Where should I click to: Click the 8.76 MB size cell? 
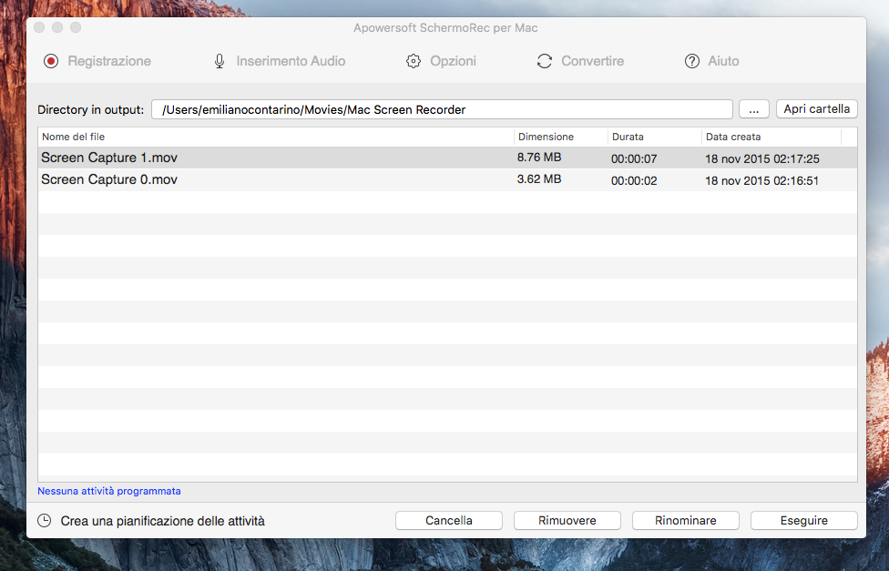(x=539, y=157)
